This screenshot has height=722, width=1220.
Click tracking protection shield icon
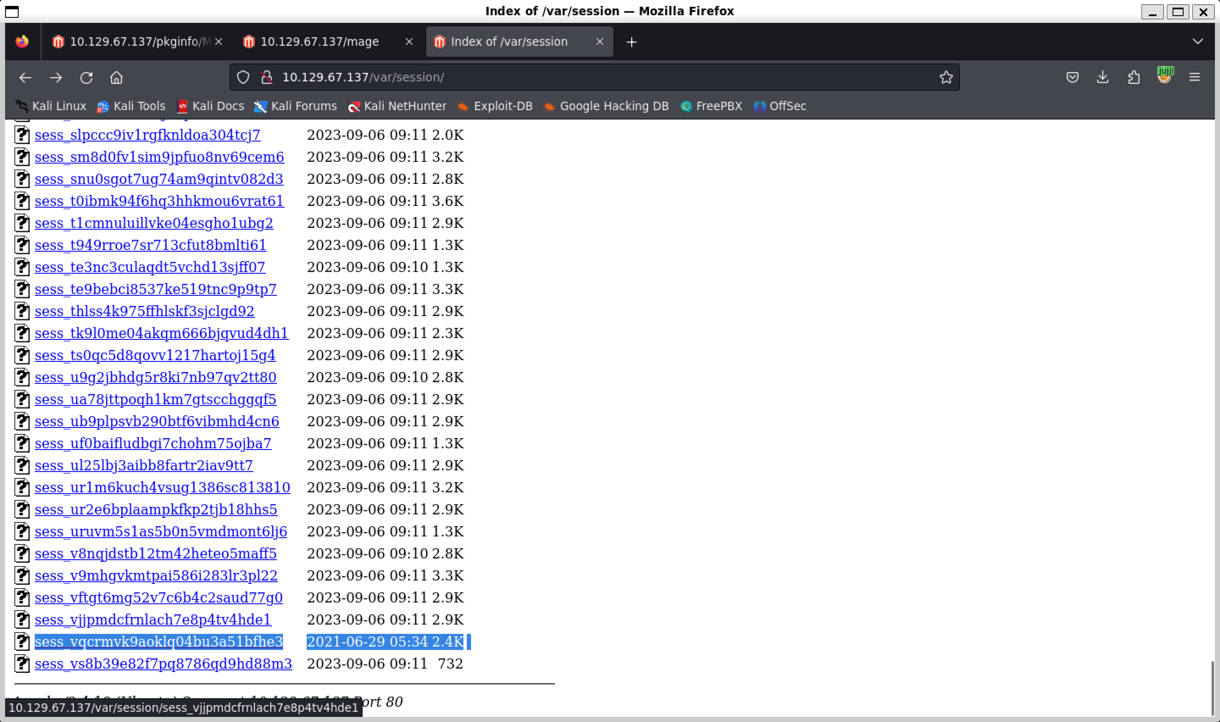[x=243, y=78]
